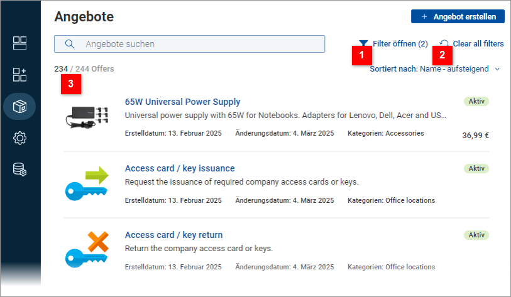The image size is (511, 297).
Task: Click the grid-plus icon in the sidebar
Action: coord(20,75)
